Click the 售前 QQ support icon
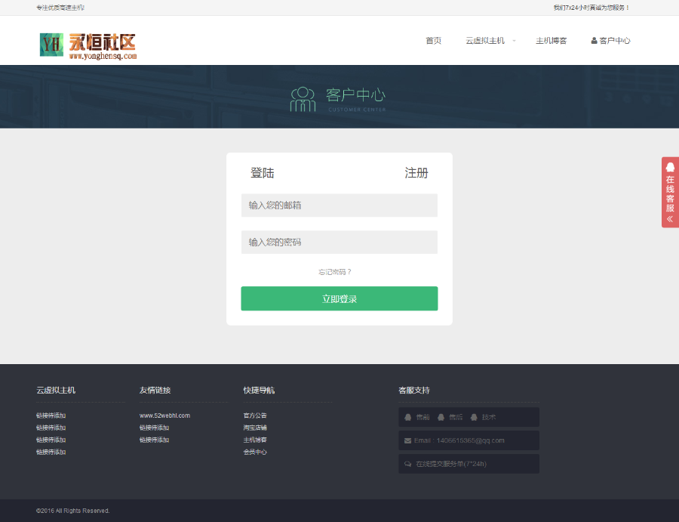Screen dimensions: 679x522 pos(408,417)
